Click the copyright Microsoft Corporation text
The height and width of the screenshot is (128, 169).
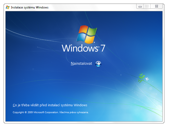point(51,112)
